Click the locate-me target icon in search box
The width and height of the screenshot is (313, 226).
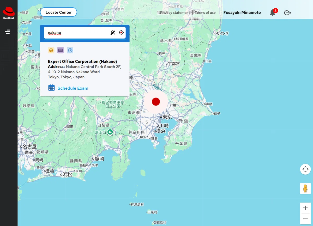[x=121, y=33]
